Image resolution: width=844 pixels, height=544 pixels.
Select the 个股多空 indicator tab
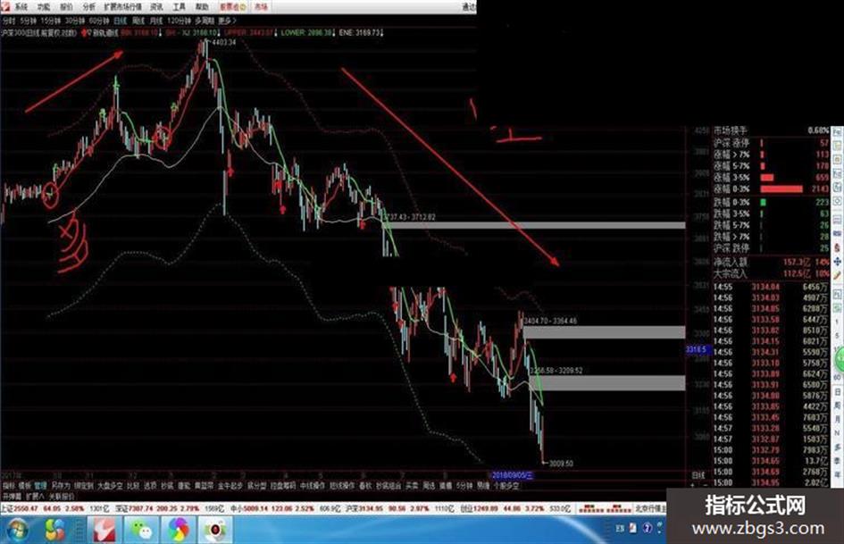506,486
